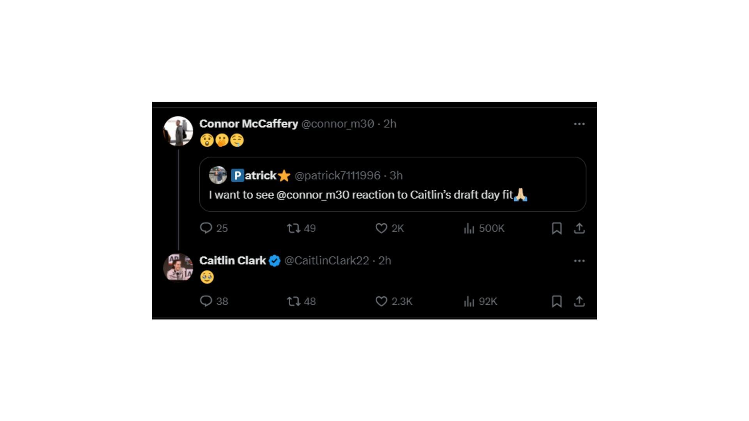Reply to Connor McCaffery's tweet
Image resolution: width=749 pixels, height=421 pixels.
tap(206, 228)
